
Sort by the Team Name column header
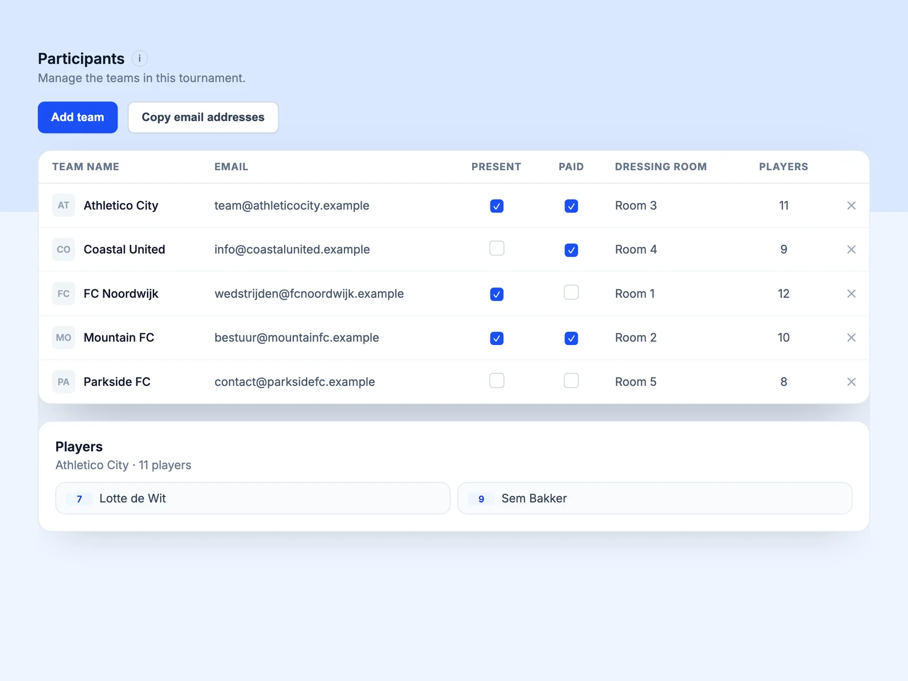coord(86,167)
